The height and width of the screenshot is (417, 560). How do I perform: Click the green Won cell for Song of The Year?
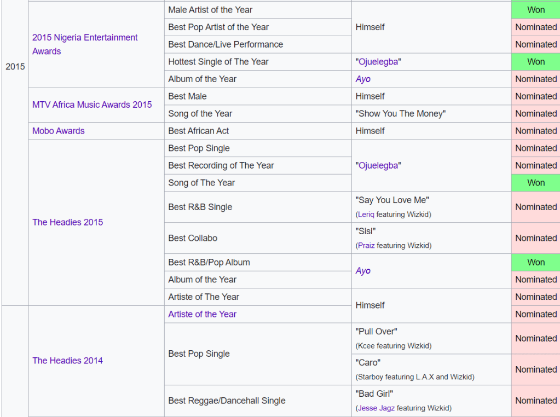pyautogui.click(x=535, y=183)
